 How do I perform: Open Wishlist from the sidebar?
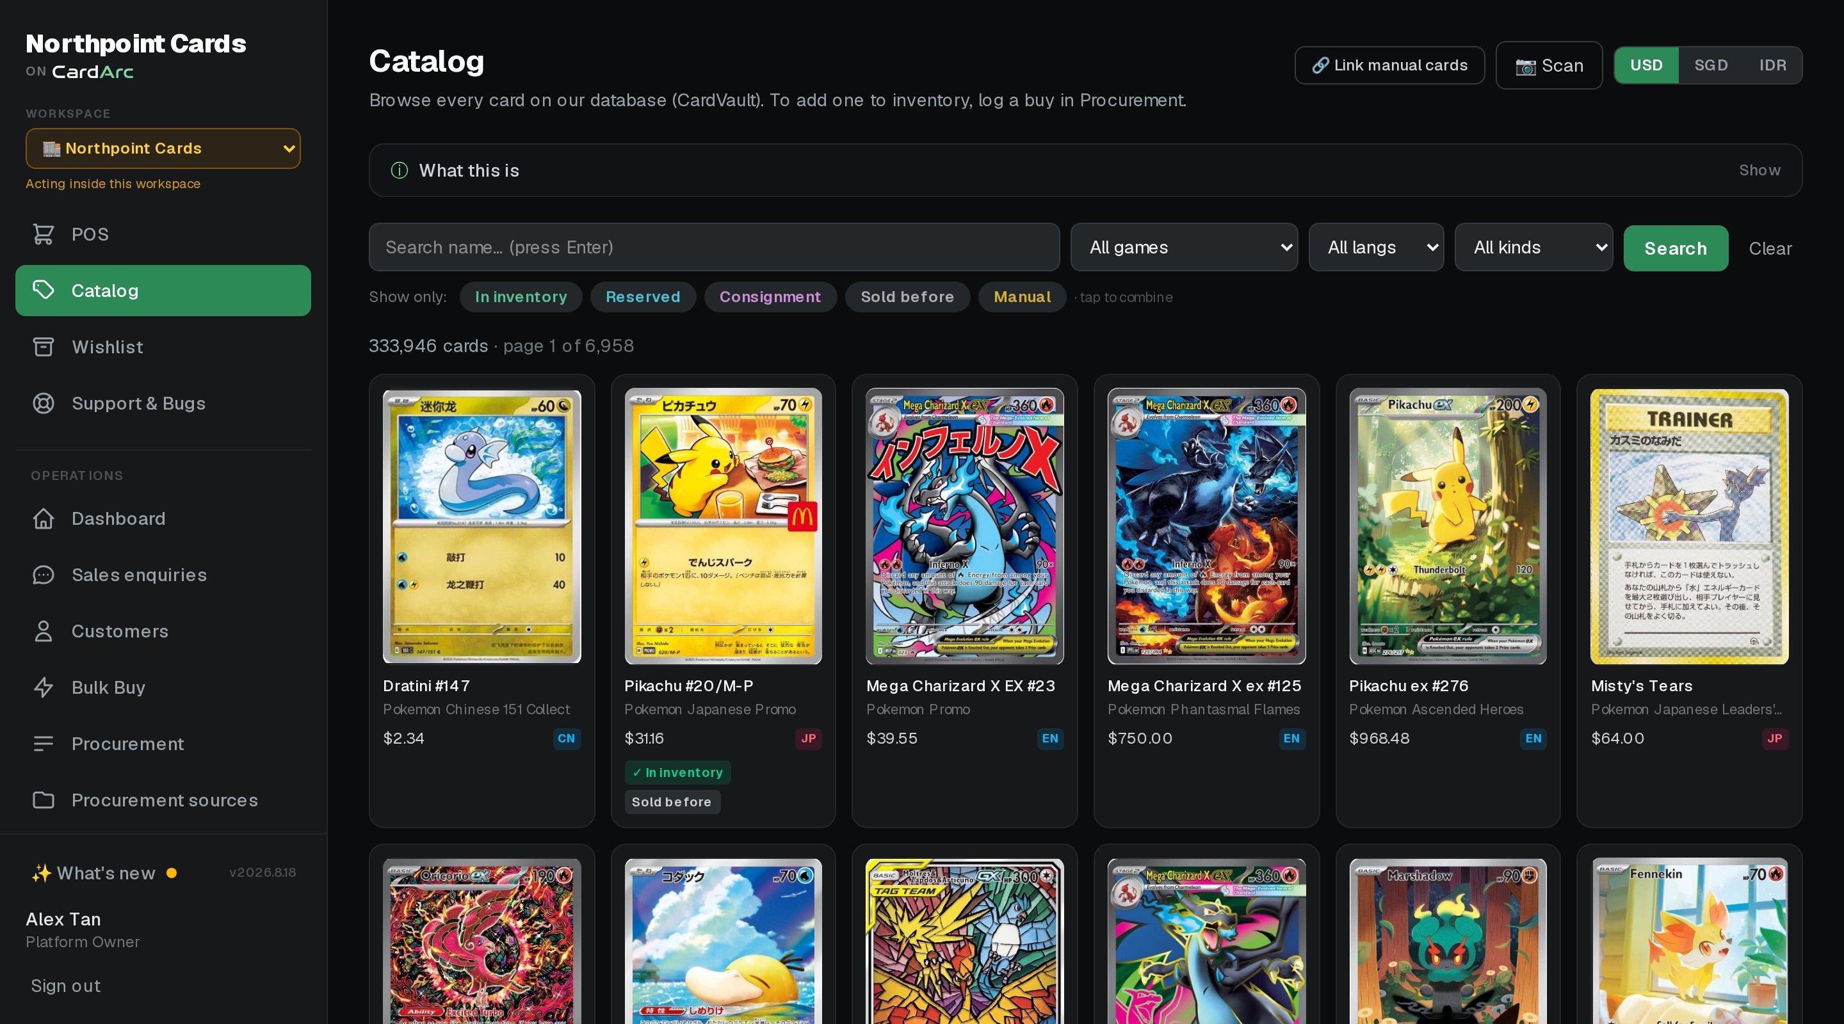pos(163,346)
